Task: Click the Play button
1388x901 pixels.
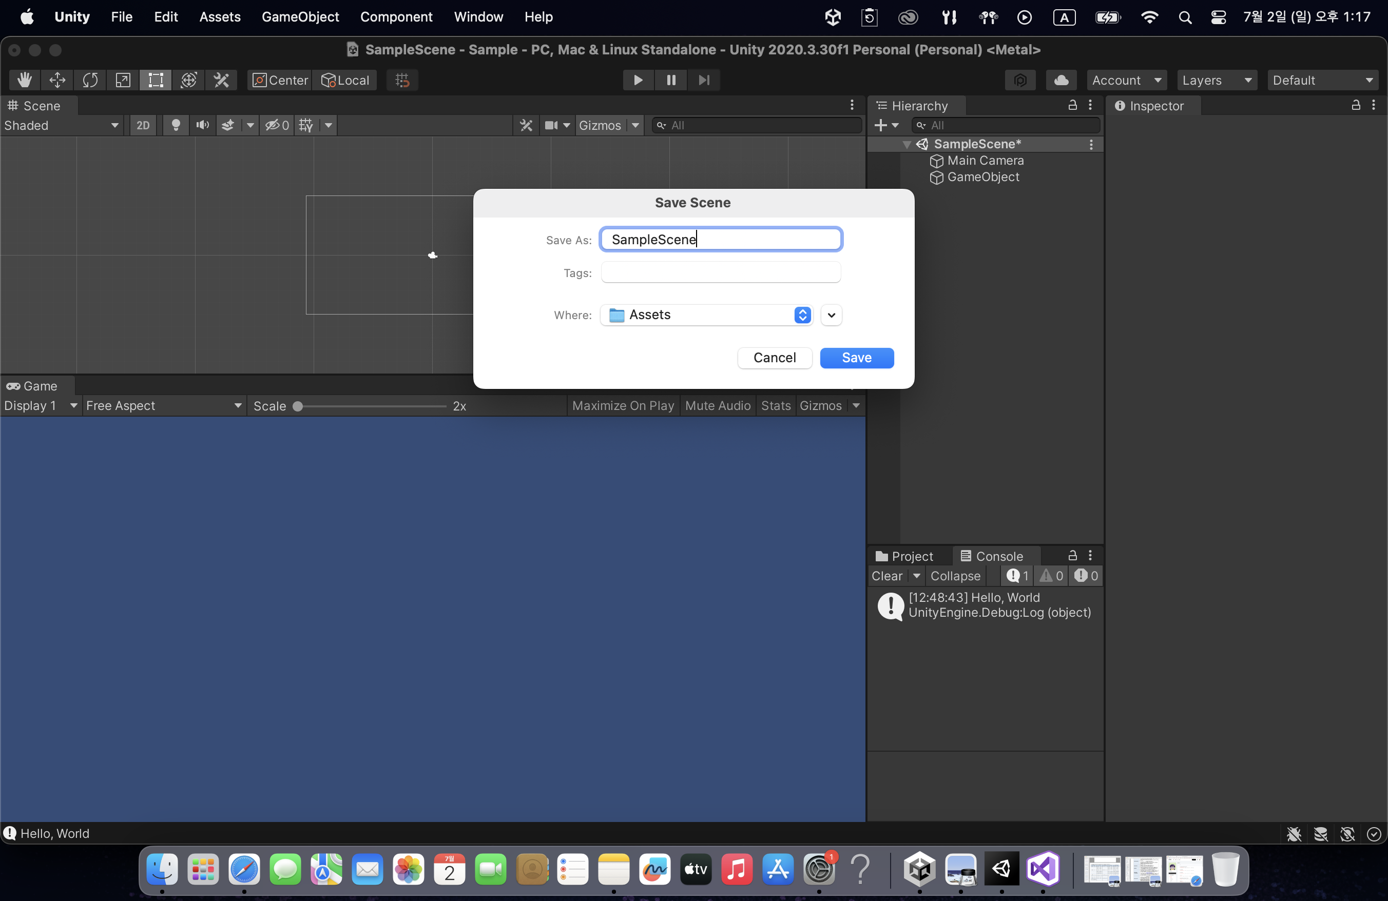Action: click(638, 80)
